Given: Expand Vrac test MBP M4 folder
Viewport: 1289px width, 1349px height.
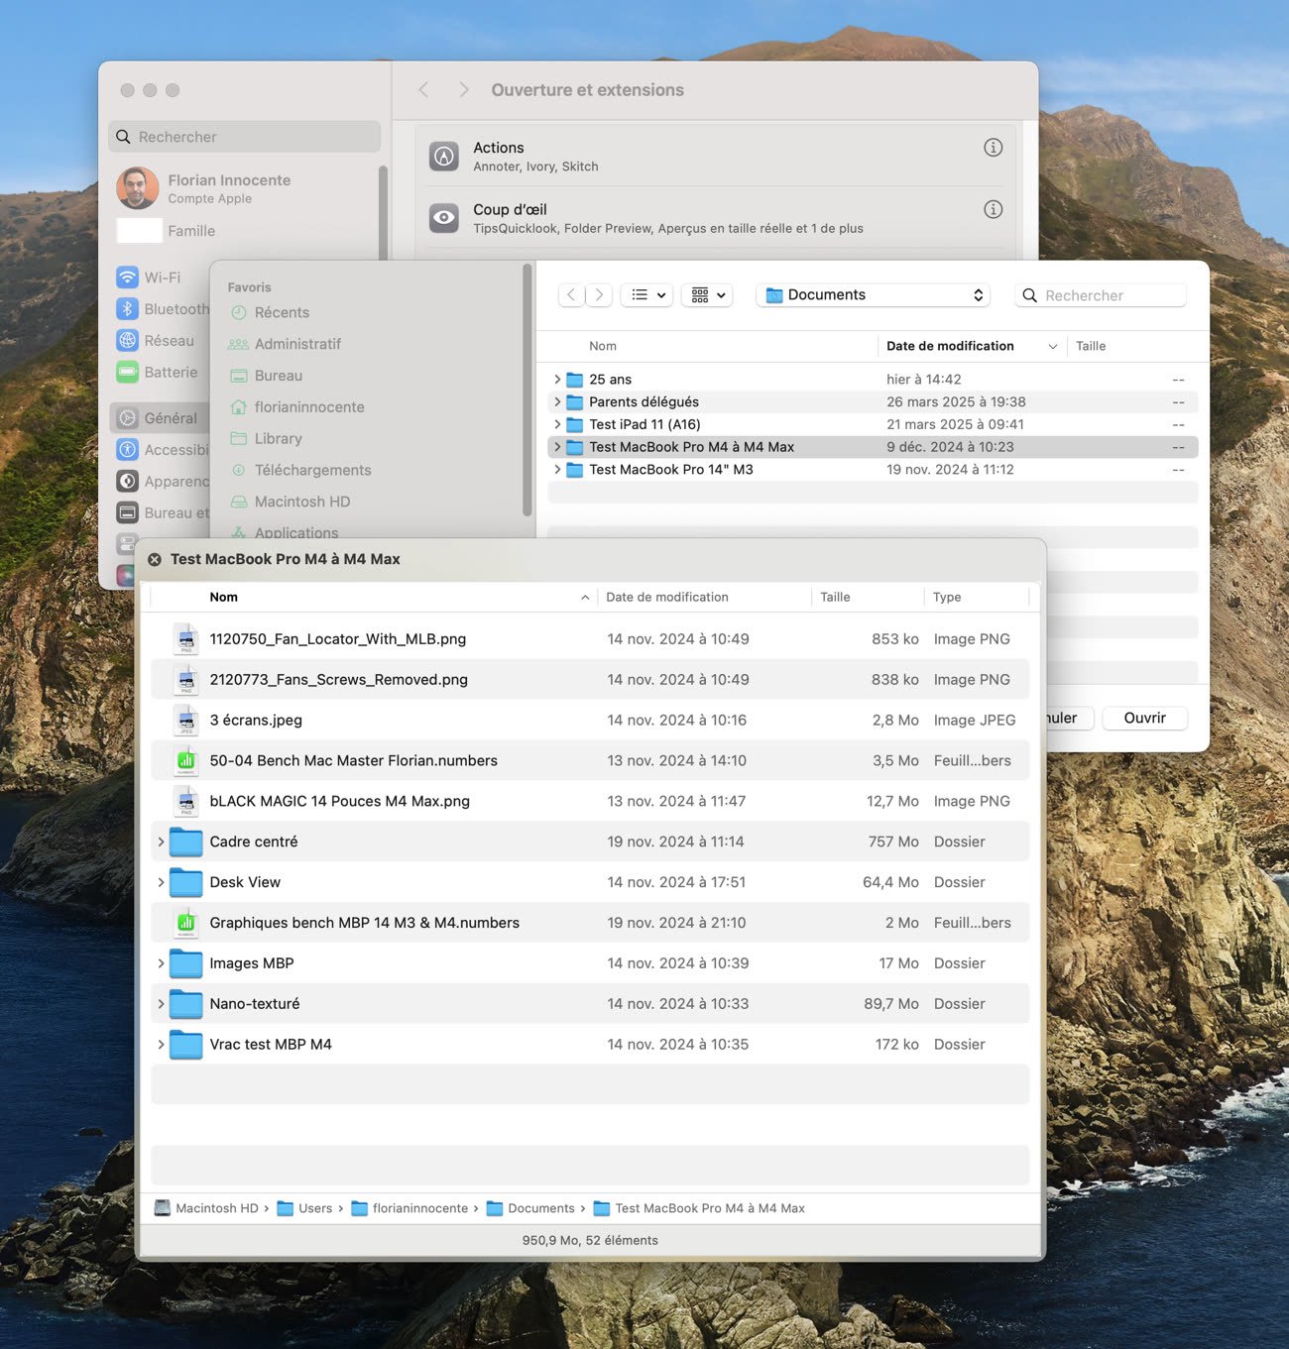Looking at the screenshot, I should click(x=161, y=1045).
